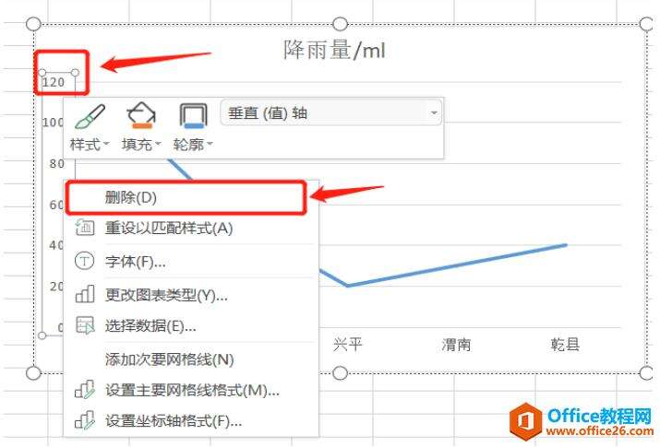This screenshot has height=447, width=660.
Task: Click the axis value 120
Action: [x=54, y=82]
